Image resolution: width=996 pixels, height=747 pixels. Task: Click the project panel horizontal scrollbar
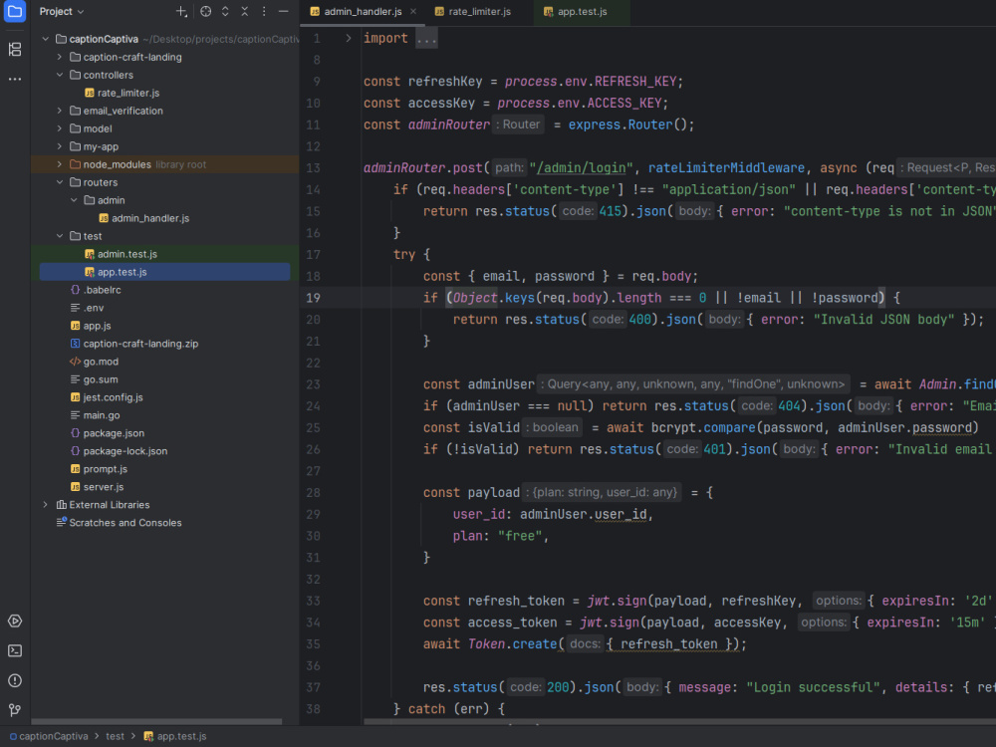(x=156, y=721)
